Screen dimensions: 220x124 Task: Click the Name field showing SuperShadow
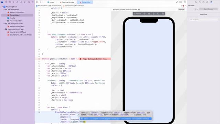pyautogui.click(x=208, y=9)
